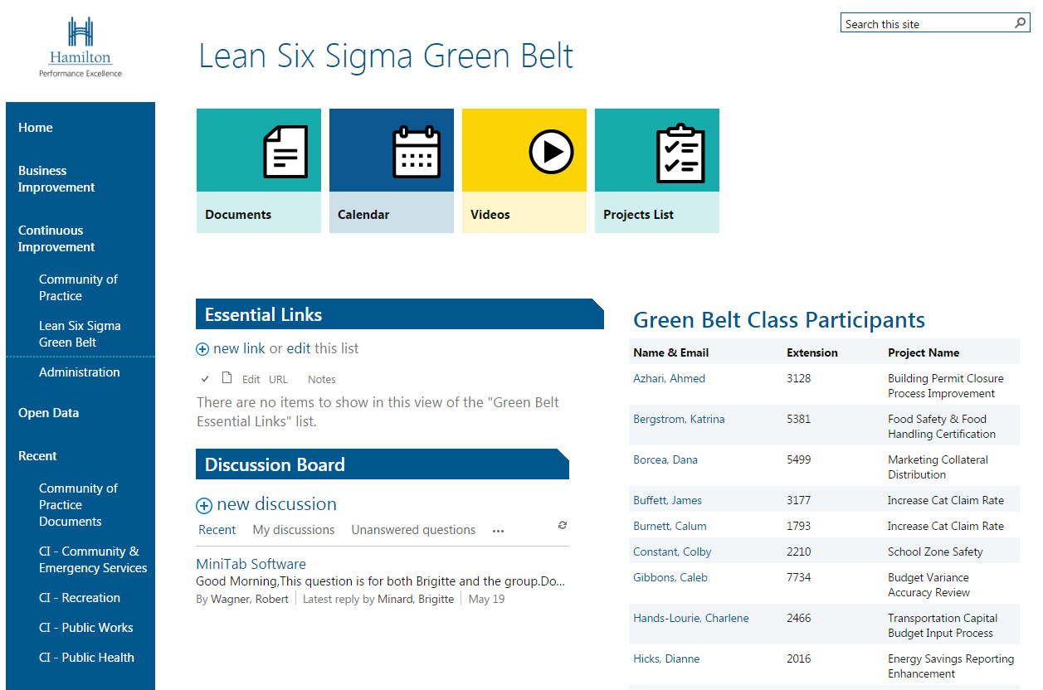
Task: Open the discussion views ellipsis menu
Action: 498,531
